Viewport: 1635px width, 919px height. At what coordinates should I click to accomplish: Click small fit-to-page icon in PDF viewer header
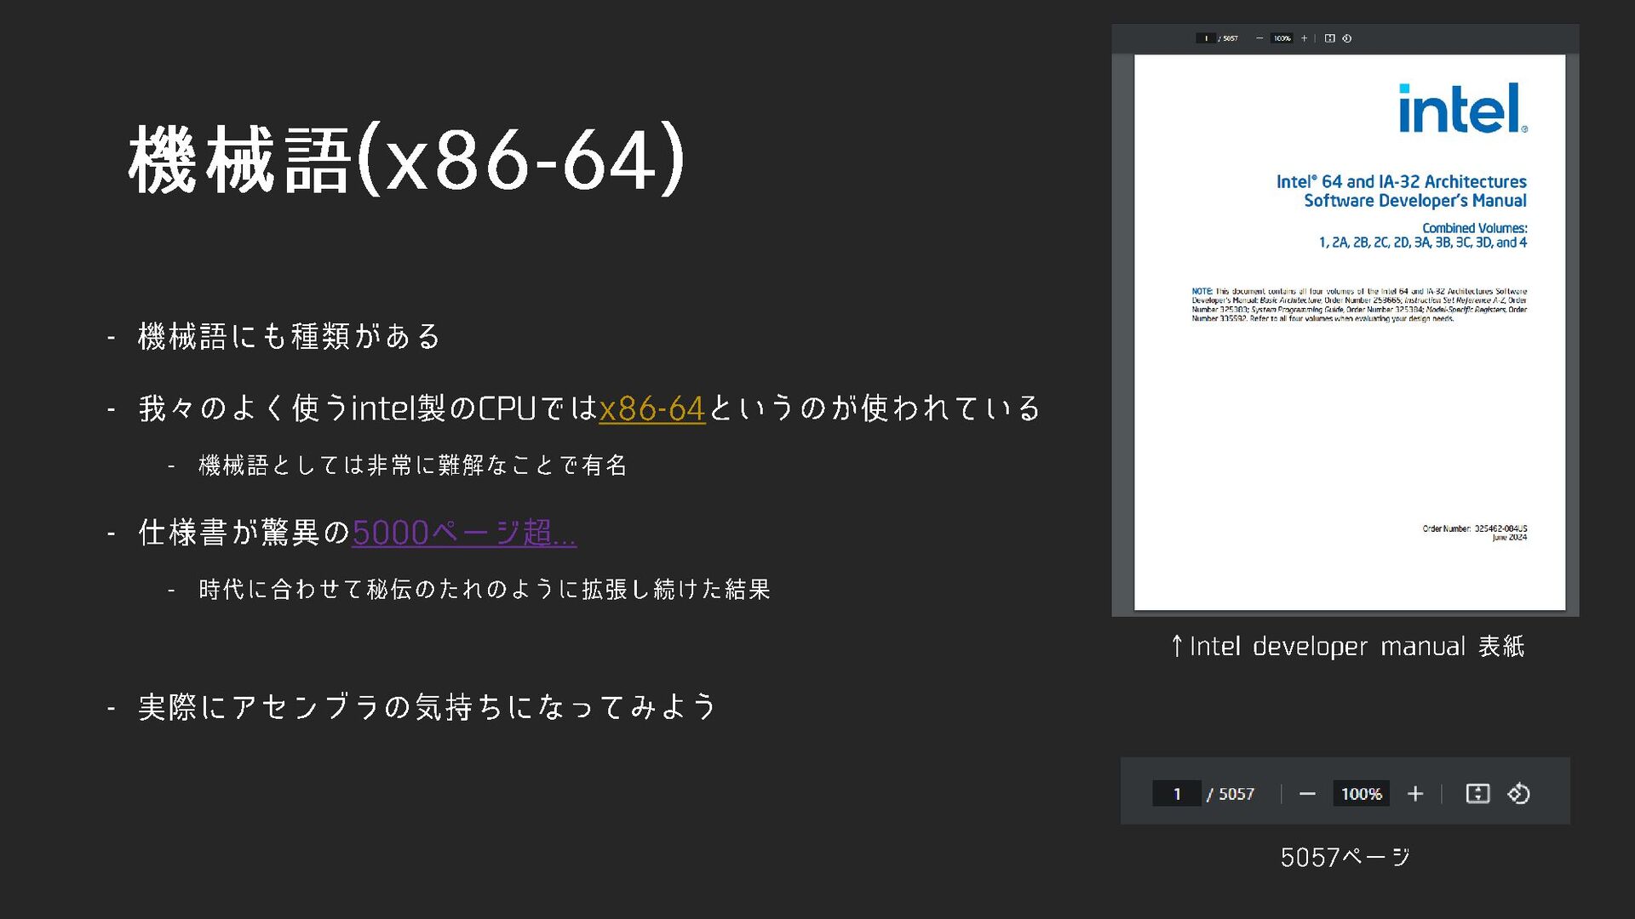pyautogui.click(x=1330, y=38)
